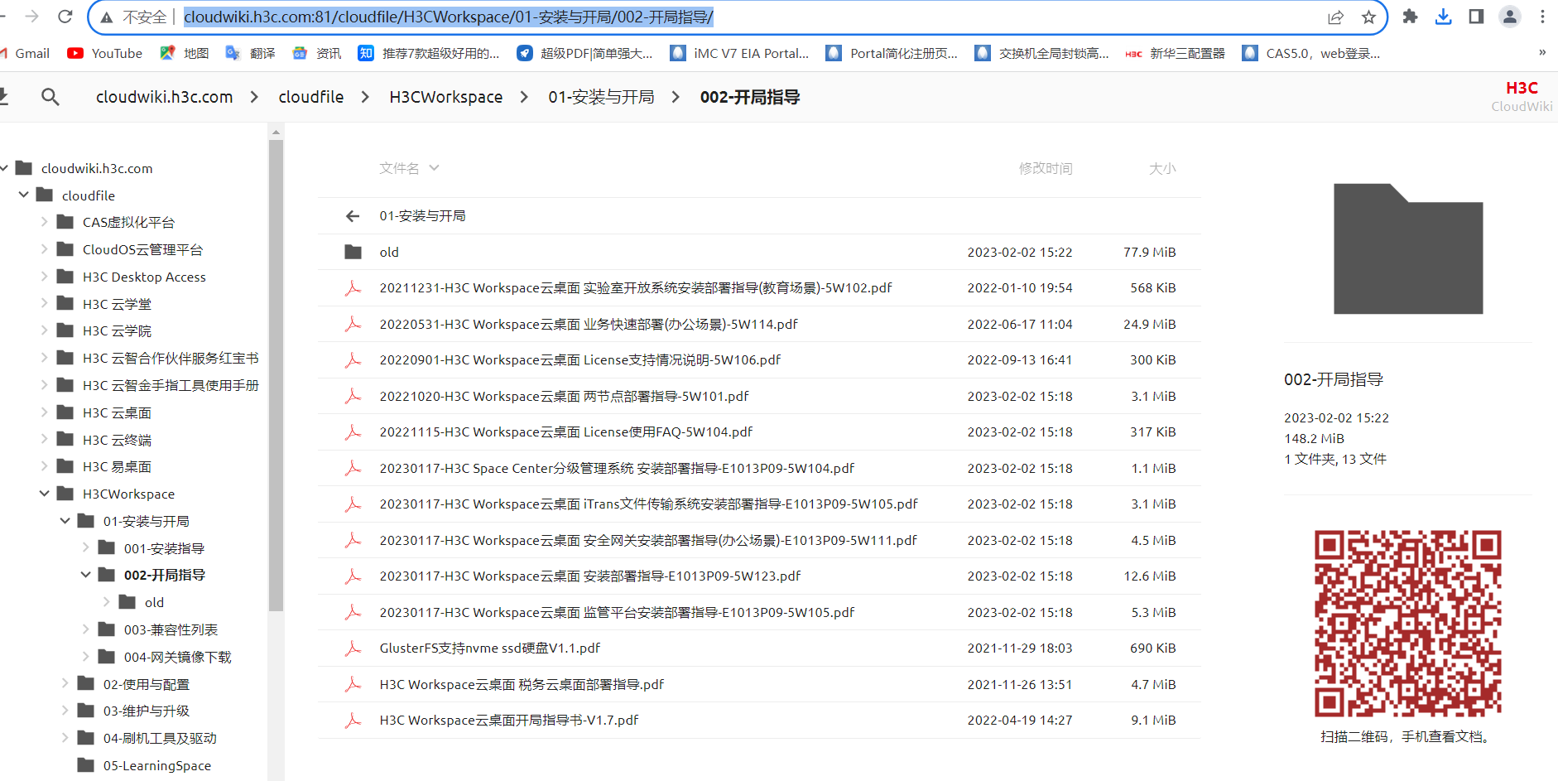Select H3C 云学院 folder in tree

click(x=117, y=330)
